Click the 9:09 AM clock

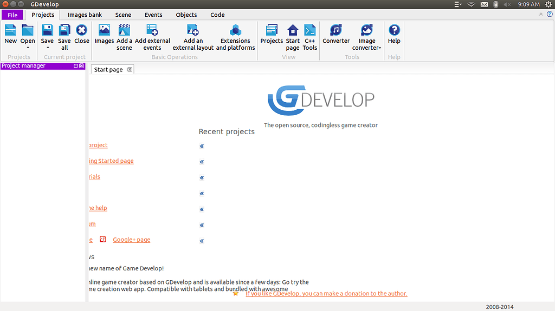click(x=529, y=4)
